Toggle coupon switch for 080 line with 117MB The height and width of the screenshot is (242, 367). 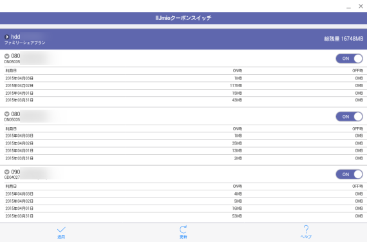349,59
